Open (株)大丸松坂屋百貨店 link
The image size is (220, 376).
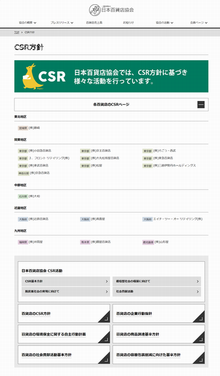(105, 158)
